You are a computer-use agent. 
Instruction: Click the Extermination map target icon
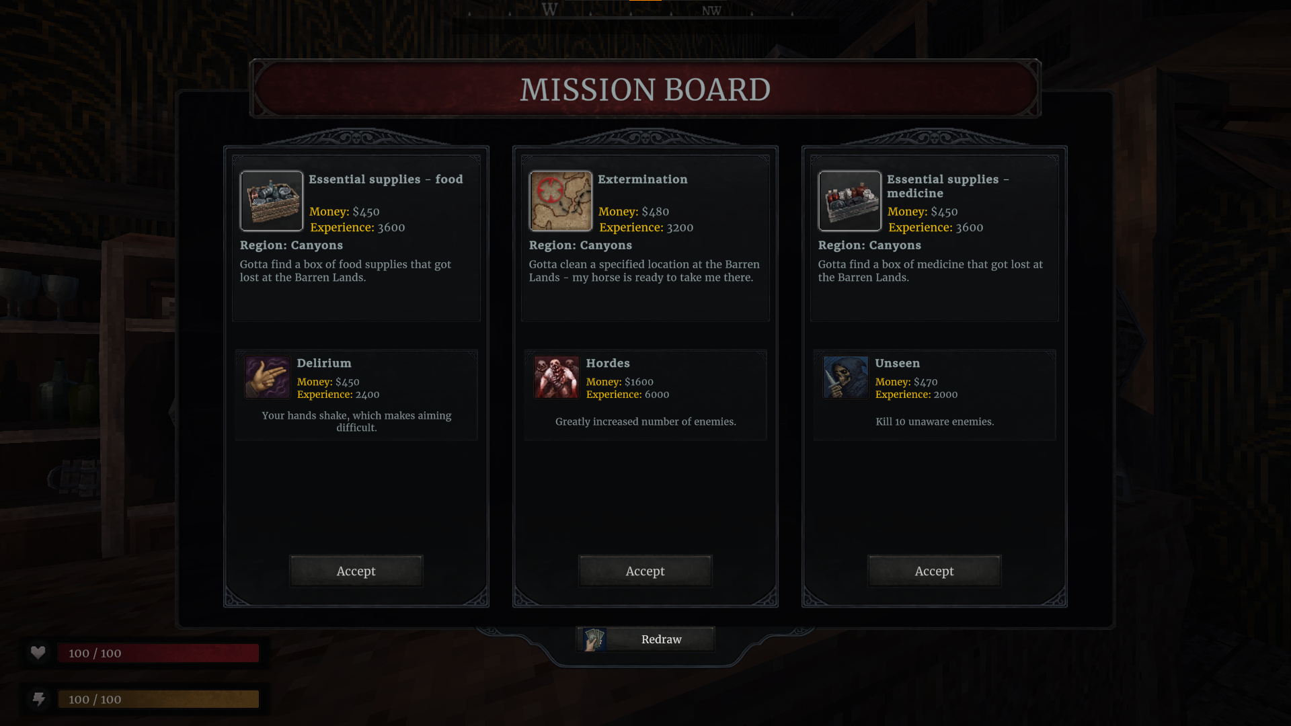(561, 201)
